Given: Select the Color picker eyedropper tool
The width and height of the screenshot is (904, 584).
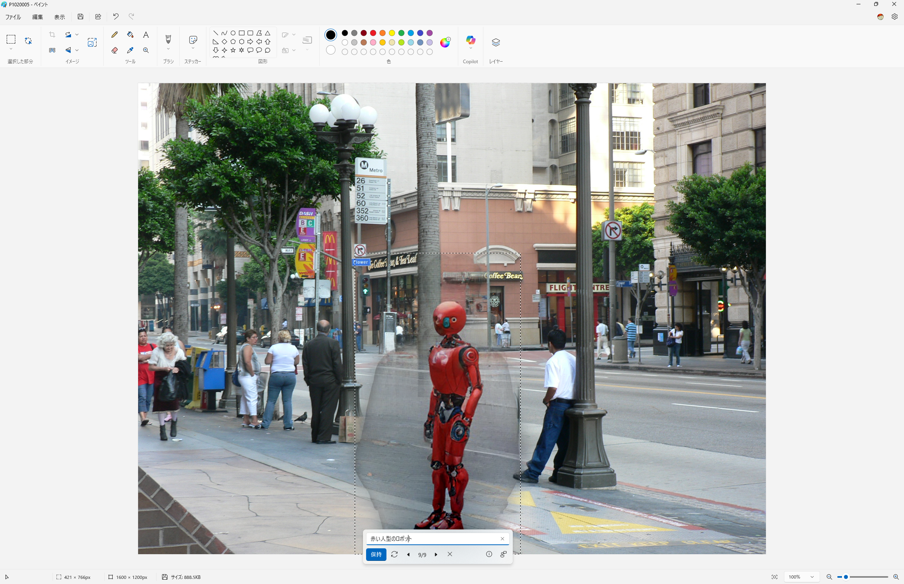Looking at the screenshot, I should click(130, 50).
